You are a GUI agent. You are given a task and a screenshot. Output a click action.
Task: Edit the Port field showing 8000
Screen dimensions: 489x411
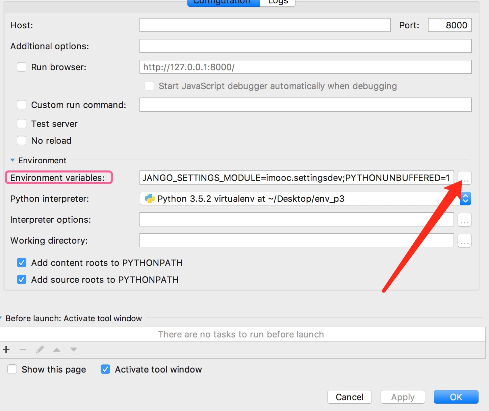pos(449,25)
